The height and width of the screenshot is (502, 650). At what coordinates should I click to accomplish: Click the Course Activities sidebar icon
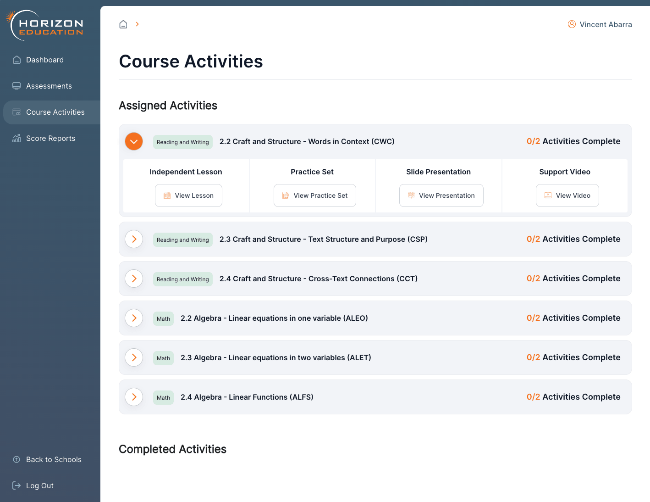[17, 112]
